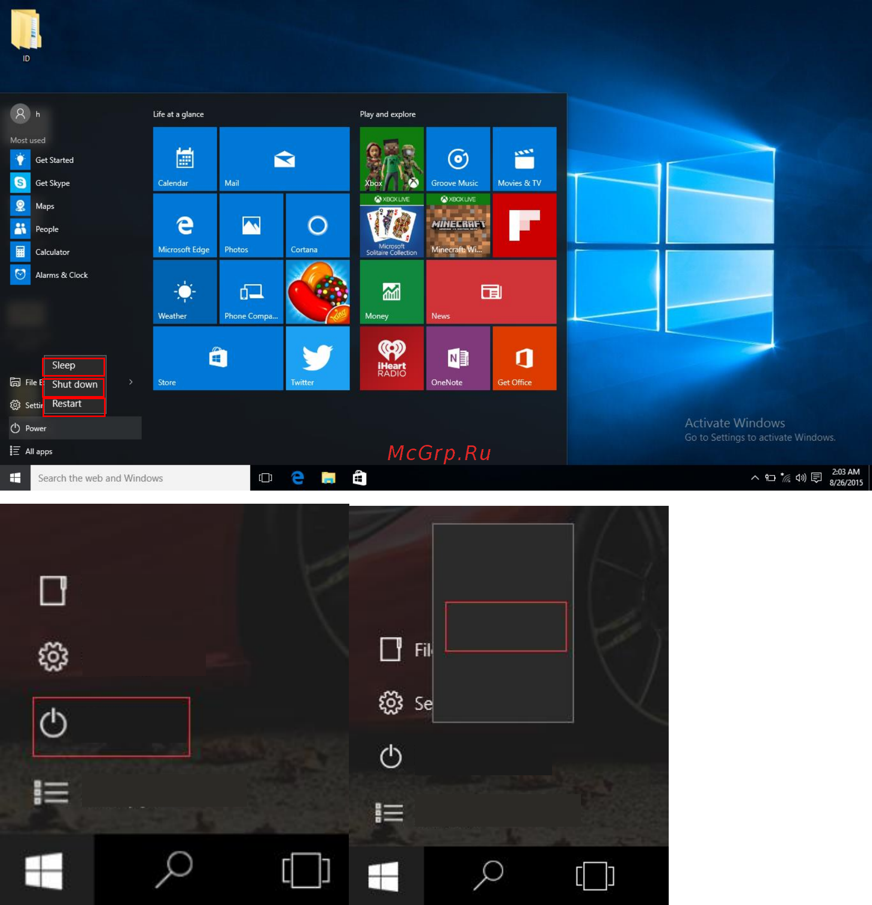This screenshot has height=905, width=872.
Task: Open the Flipboard tile
Action: (x=524, y=225)
